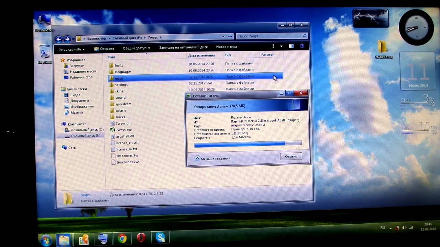Screen dimensions: 440x247
Task: Go forward with the Explorer forward arrow
Action: [67, 39]
